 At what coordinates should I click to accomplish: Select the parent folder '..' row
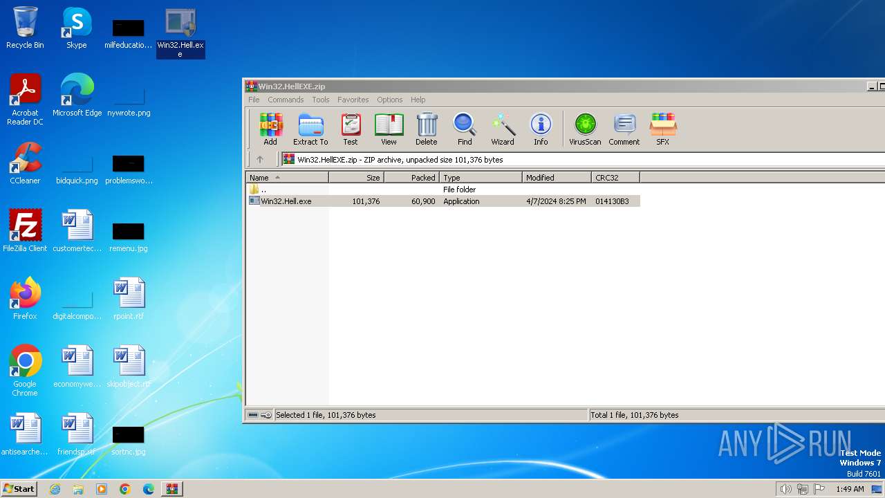click(442, 190)
